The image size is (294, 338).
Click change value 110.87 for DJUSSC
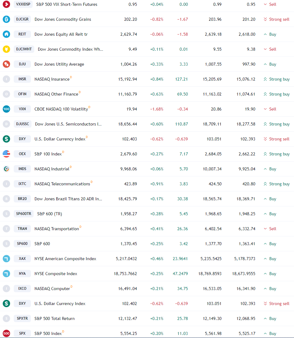pyautogui.click(x=182, y=124)
